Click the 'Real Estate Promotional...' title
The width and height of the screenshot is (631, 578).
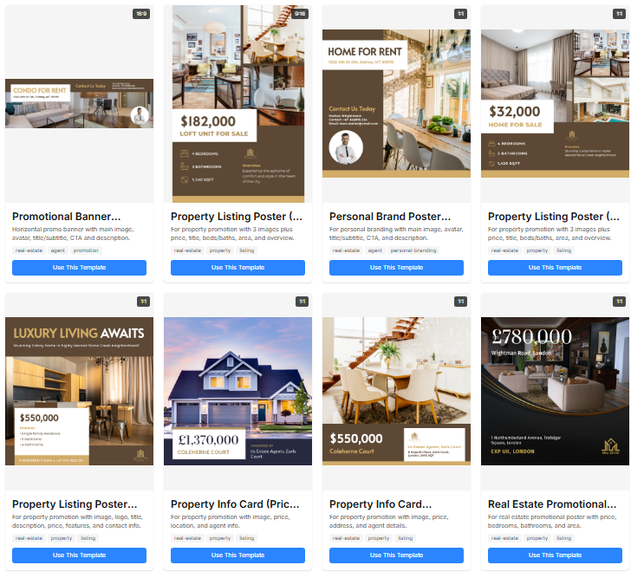(552, 504)
